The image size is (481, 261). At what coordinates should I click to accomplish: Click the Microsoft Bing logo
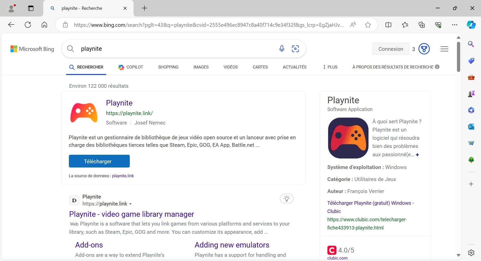(32, 49)
